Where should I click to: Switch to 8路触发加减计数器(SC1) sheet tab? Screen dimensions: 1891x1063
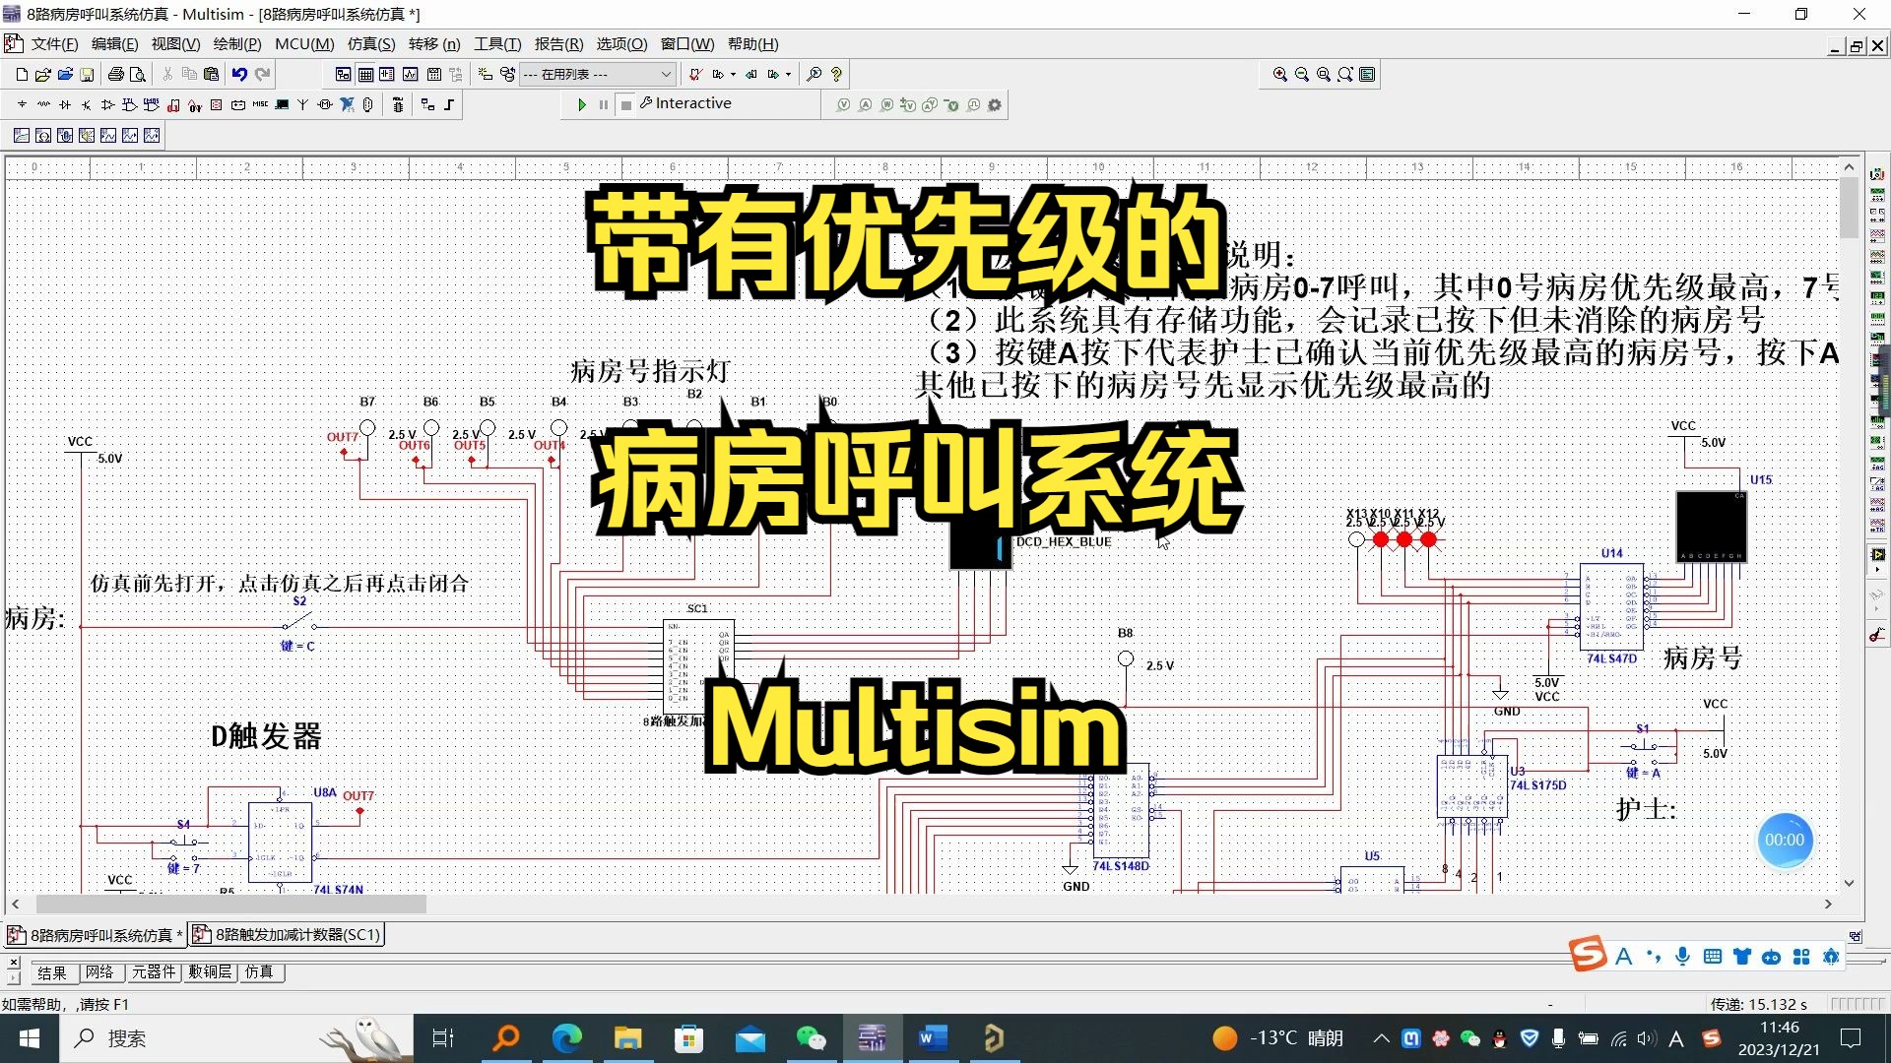pos(287,934)
